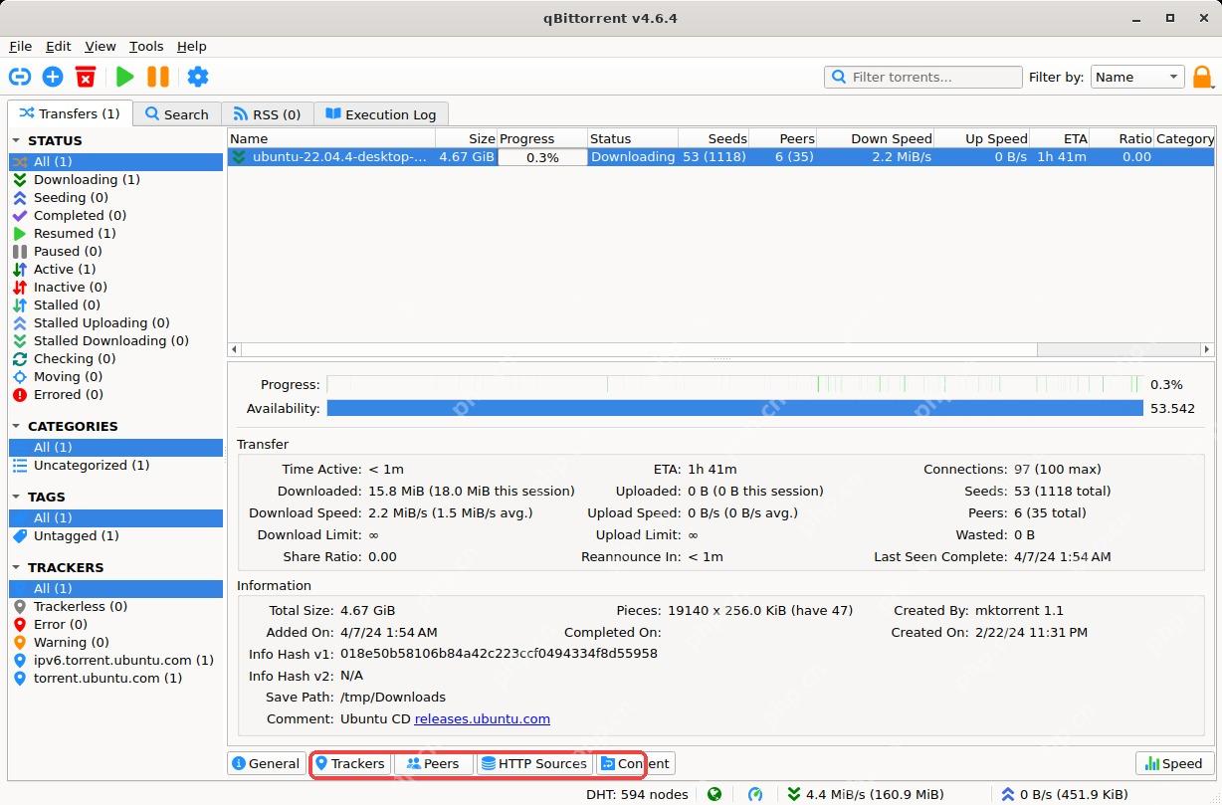Click the Add Torrent File plus icon

click(53, 77)
